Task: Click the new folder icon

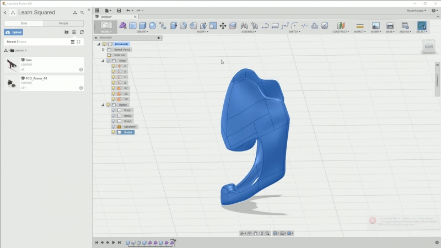Action: [x=67, y=33]
